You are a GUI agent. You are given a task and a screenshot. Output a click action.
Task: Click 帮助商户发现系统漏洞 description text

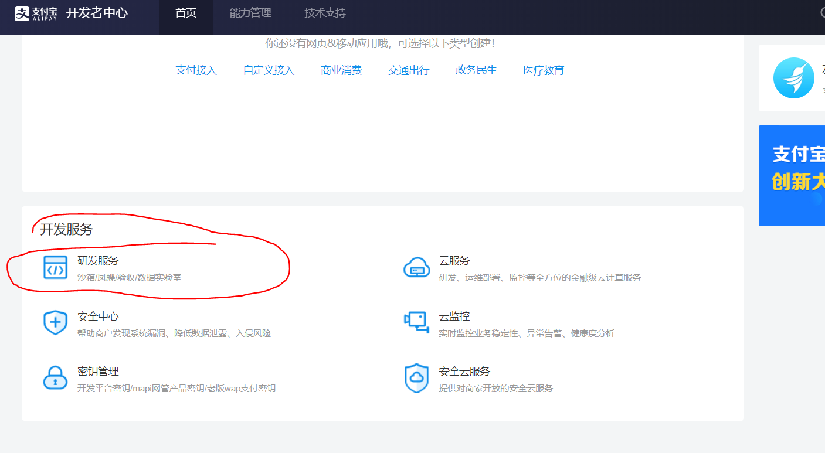[174, 333]
